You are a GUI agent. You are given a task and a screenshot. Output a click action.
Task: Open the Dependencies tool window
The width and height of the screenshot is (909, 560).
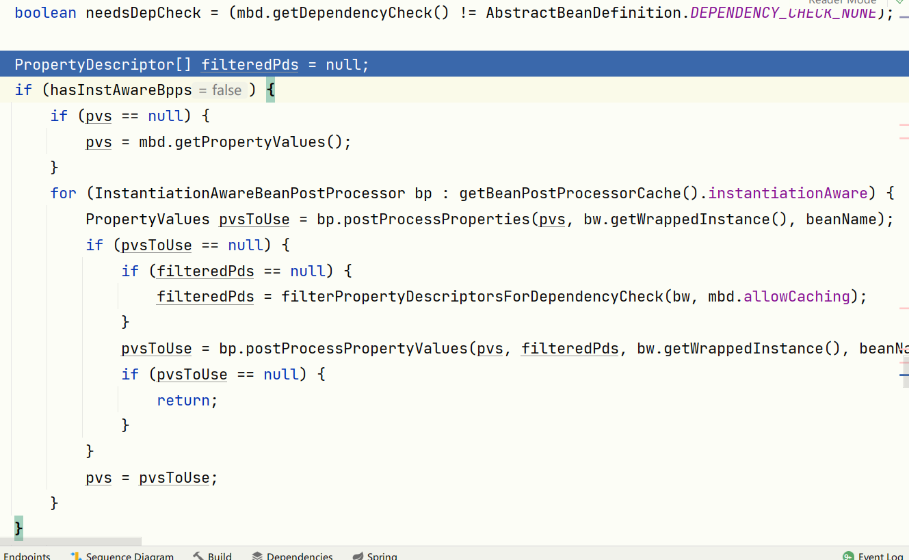(293, 556)
